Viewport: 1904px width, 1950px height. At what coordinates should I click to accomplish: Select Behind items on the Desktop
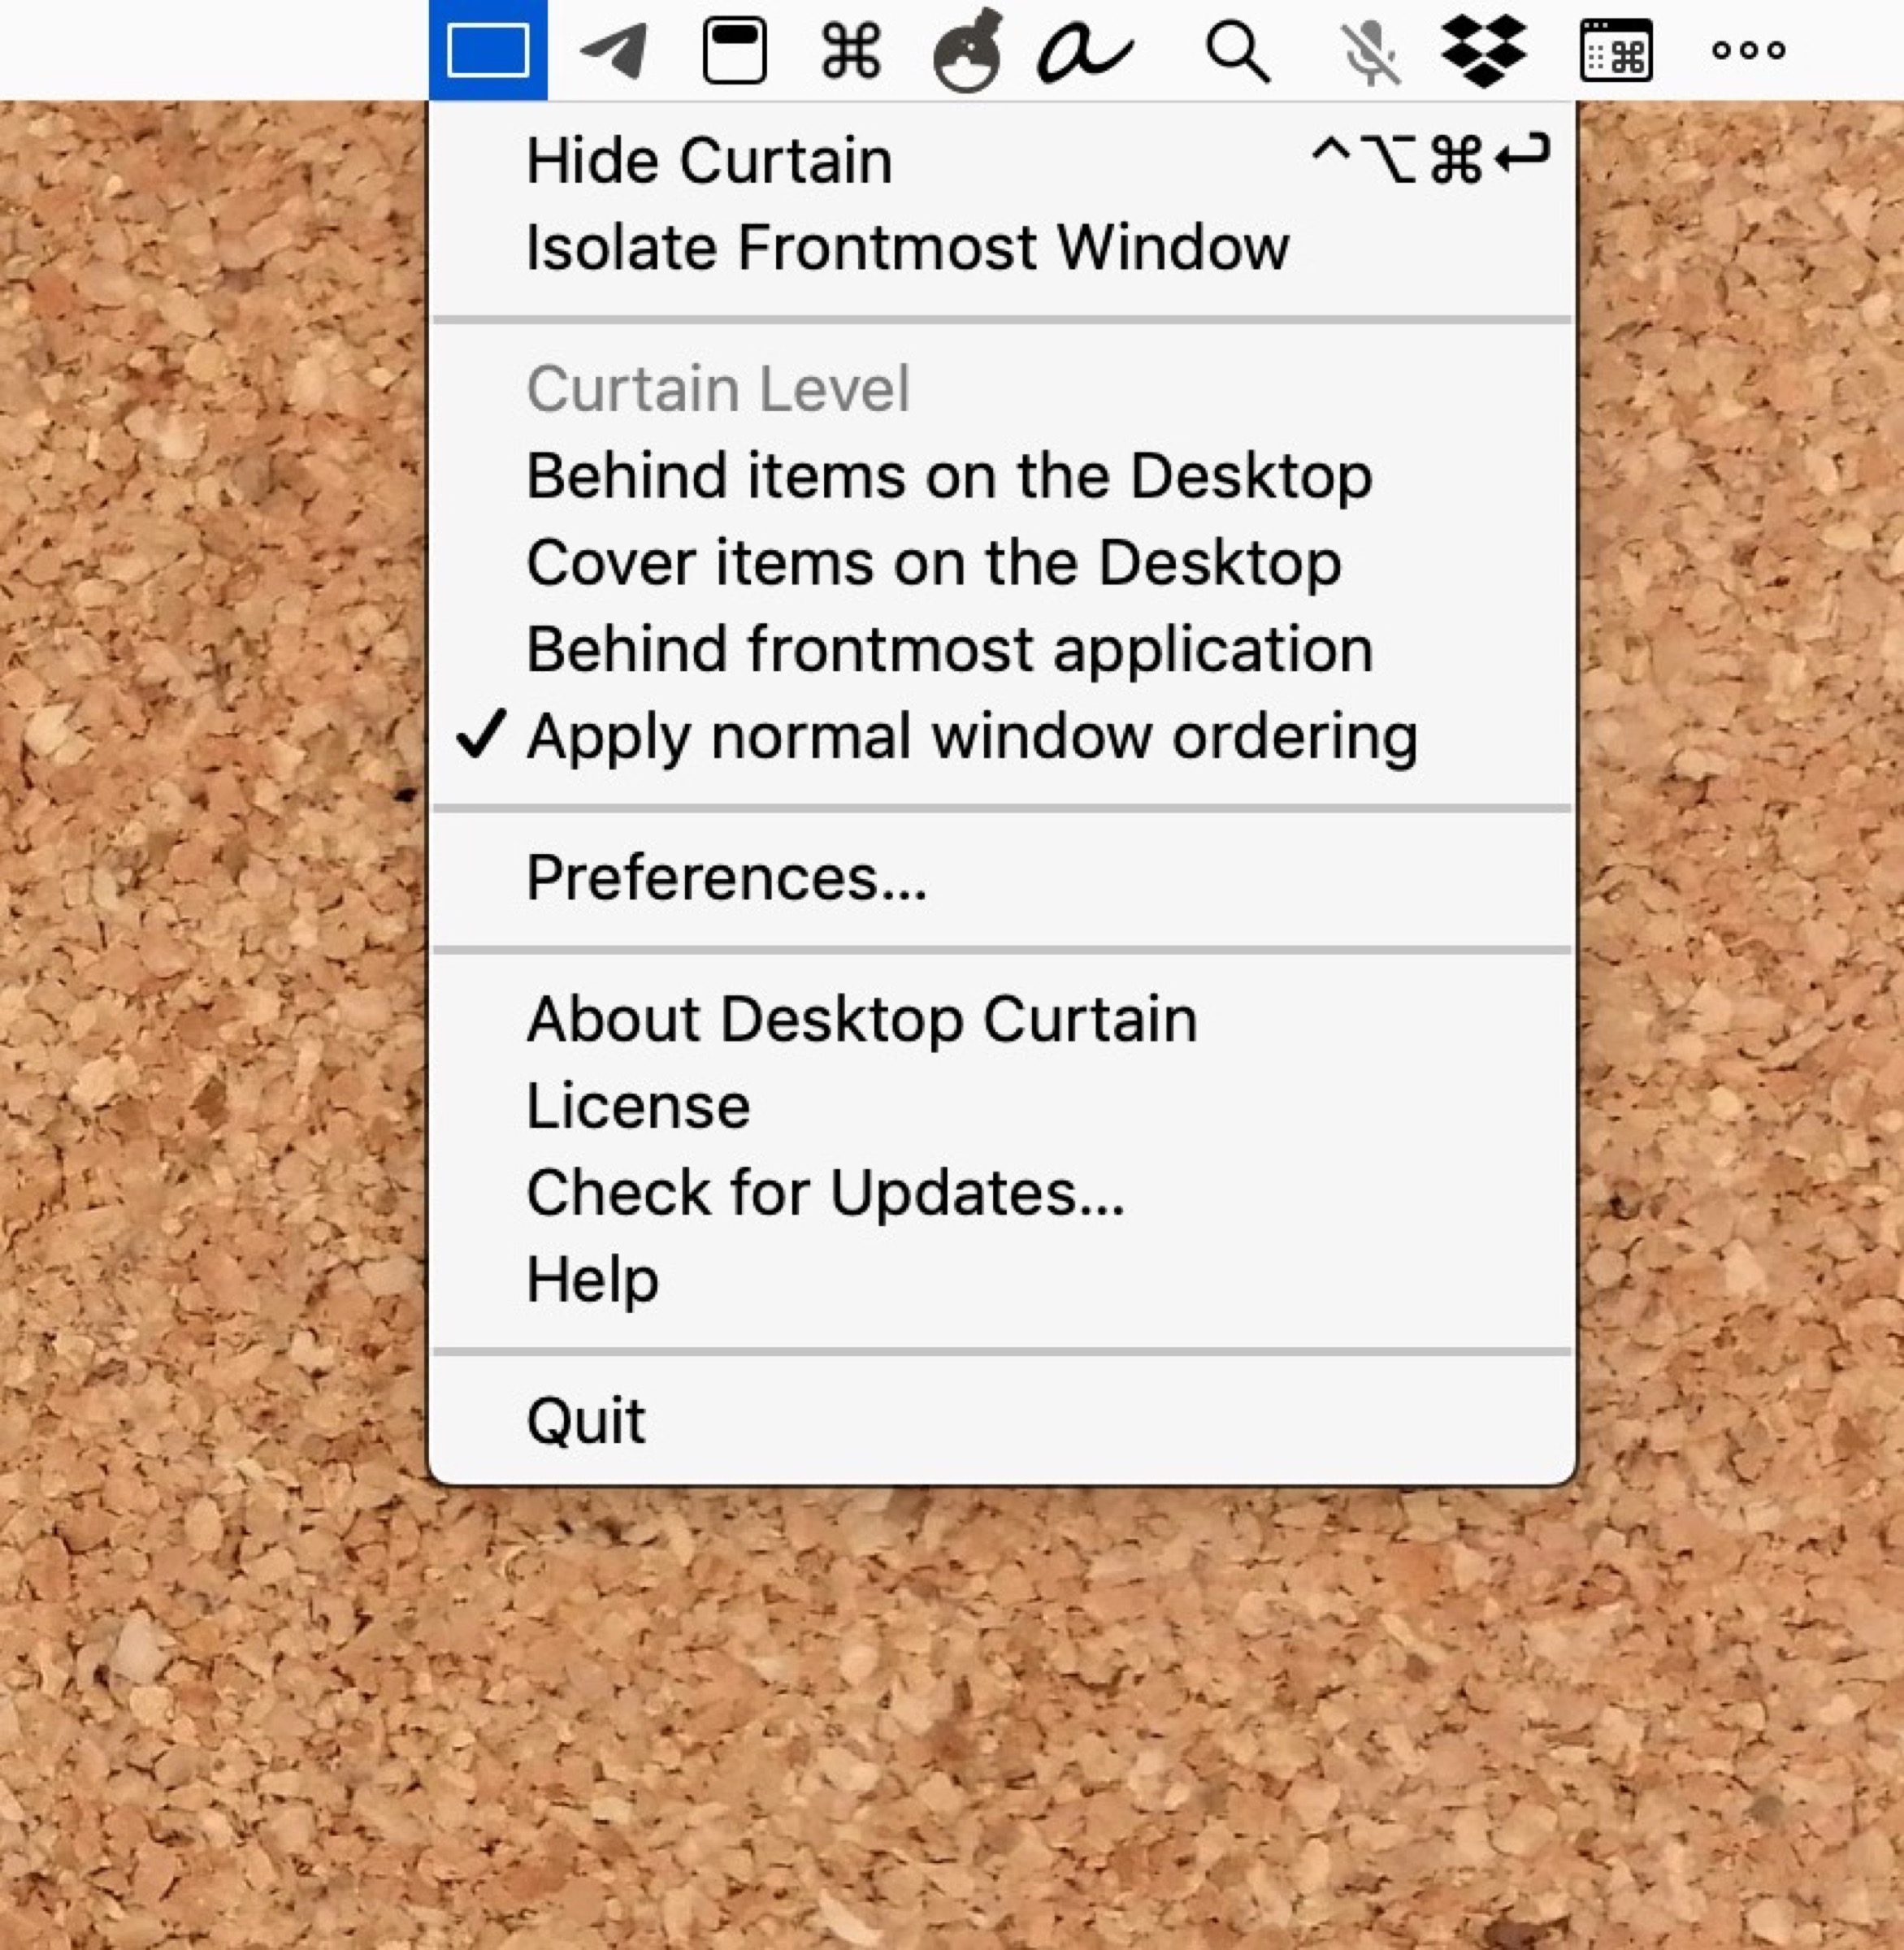click(x=949, y=475)
